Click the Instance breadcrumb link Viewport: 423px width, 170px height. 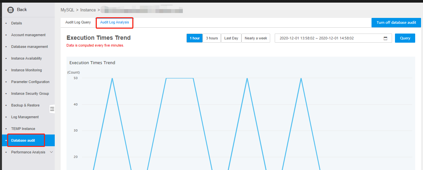coord(88,10)
